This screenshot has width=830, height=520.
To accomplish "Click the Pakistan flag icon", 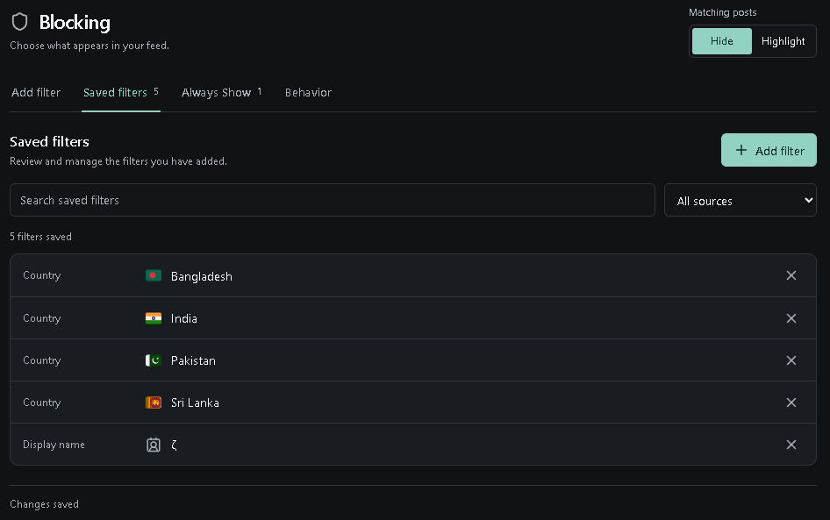I will (154, 360).
